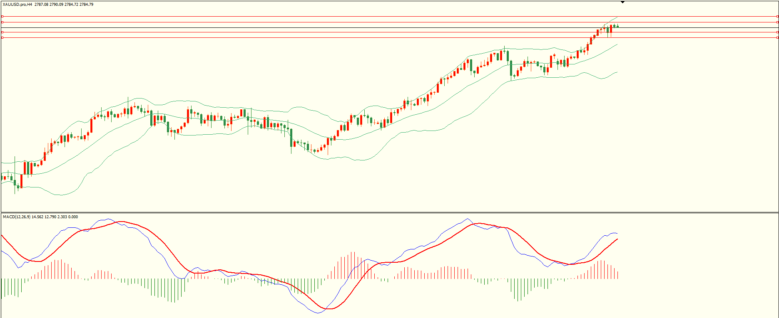The width and height of the screenshot is (779, 318).
Task: Select middle Bollinger band at its right end
Action: (617, 44)
